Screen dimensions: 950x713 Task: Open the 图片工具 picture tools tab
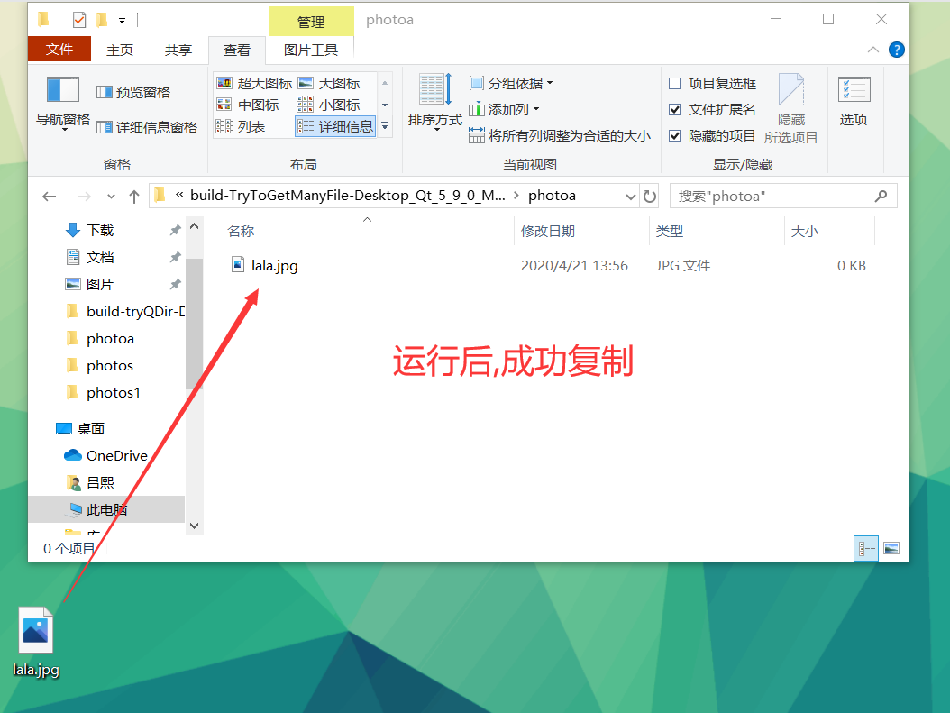(310, 50)
